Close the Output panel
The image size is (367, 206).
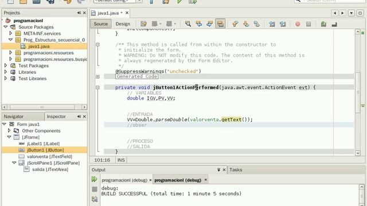pyautogui.click(x=224, y=170)
